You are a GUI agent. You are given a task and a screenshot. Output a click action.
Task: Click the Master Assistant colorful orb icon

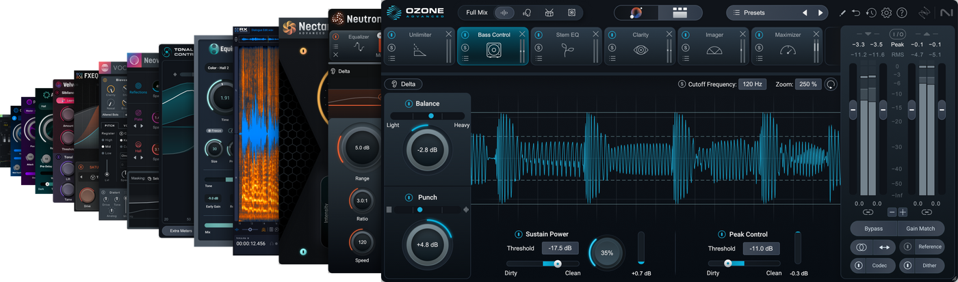click(636, 12)
